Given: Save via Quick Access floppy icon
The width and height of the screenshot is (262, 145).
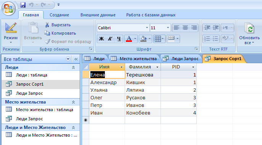Looking at the screenshot, I should [23, 5].
